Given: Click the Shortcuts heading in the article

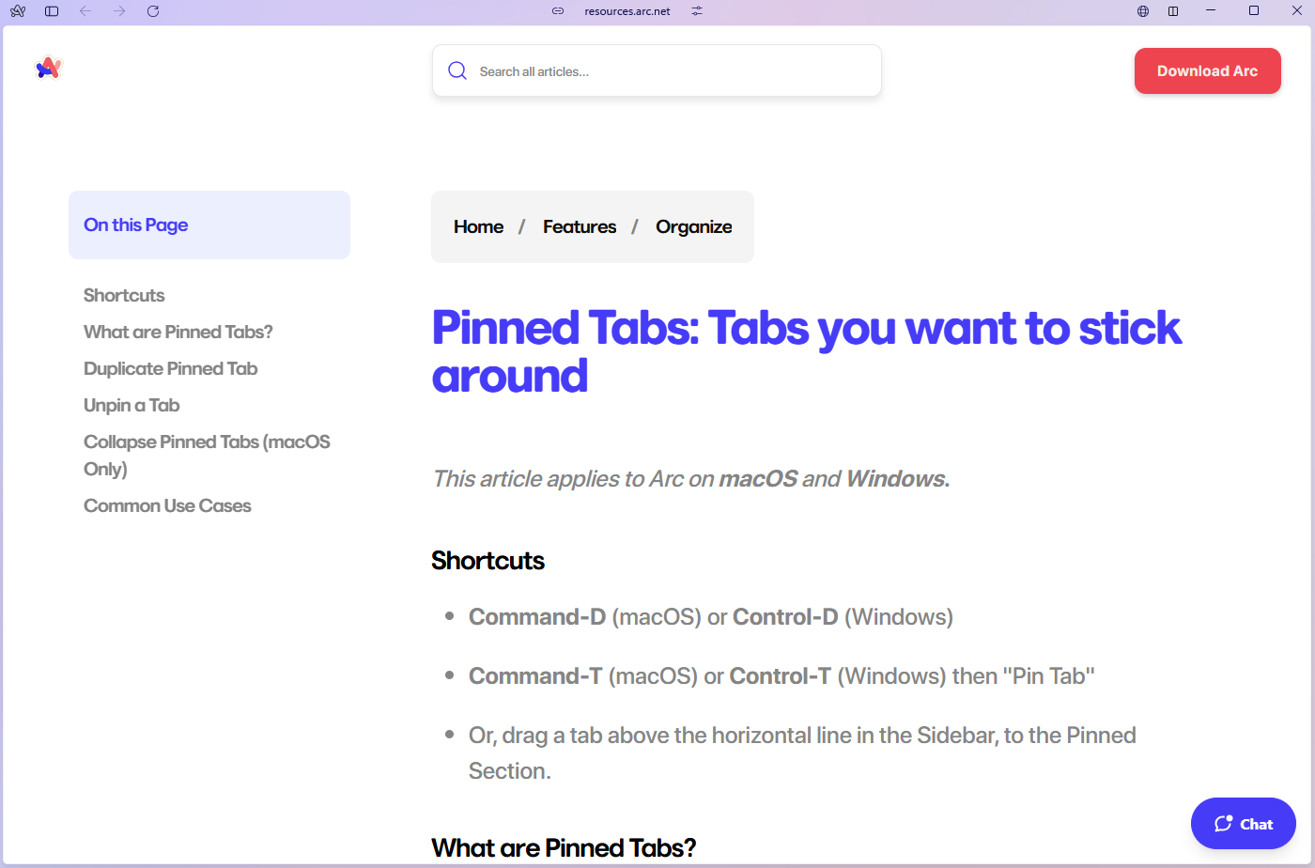Looking at the screenshot, I should tap(487, 560).
